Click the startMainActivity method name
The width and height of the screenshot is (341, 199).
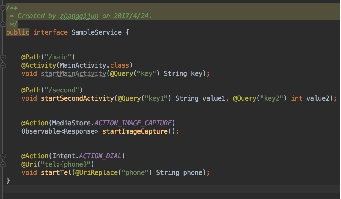pyautogui.click(x=73, y=74)
